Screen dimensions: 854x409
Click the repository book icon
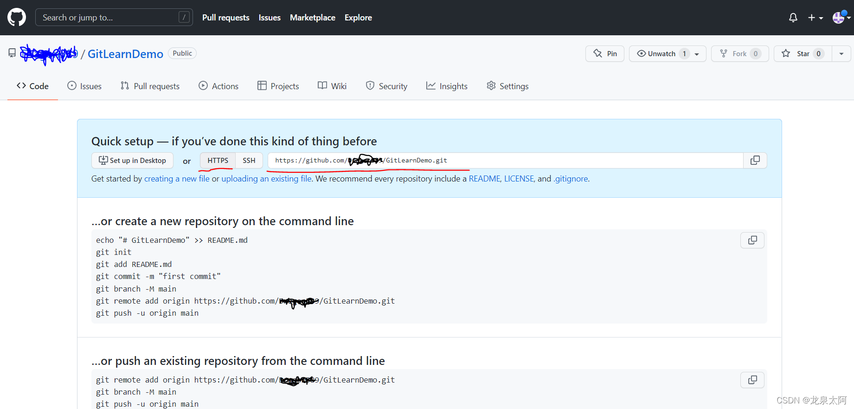click(x=12, y=53)
